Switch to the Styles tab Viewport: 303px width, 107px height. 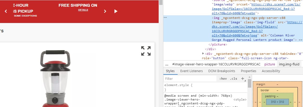(170, 71)
